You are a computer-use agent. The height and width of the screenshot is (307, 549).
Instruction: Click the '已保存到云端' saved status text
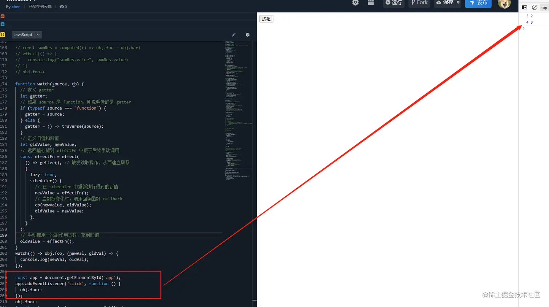[x=40, y=7]
